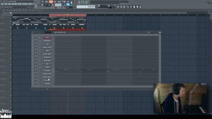Open the EDIT menu
The height and width of the screenshot is (119, 212).
click(6, 4)
